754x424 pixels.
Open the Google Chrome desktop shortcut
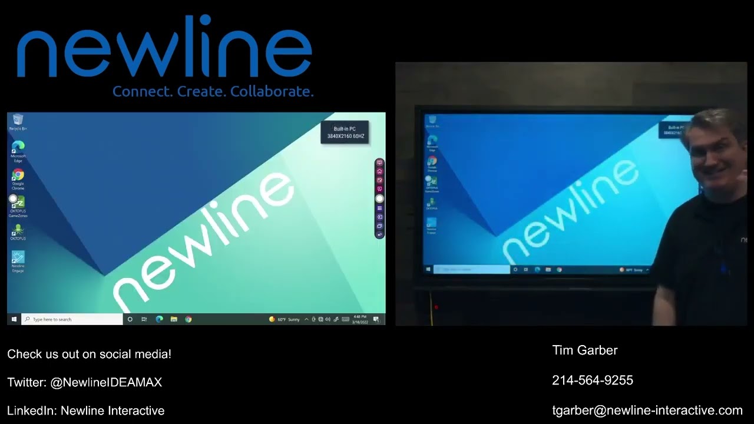18,179
